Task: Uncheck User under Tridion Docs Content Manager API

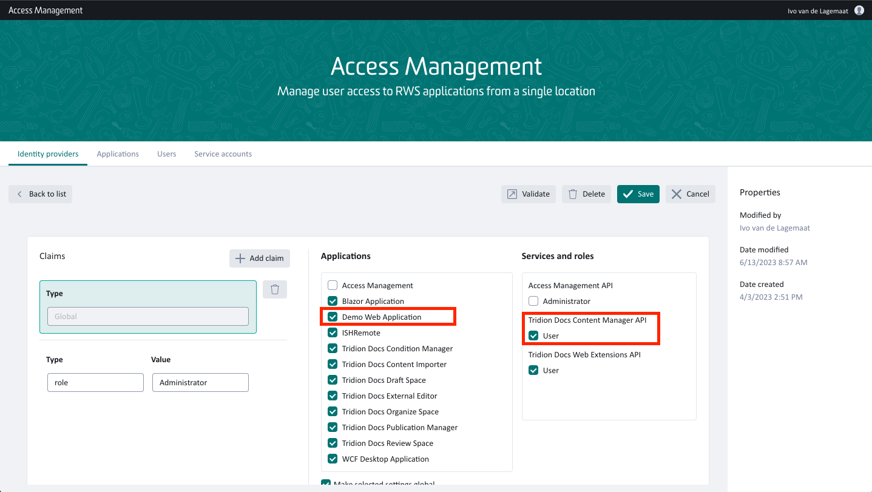Action: click(533, 335)
